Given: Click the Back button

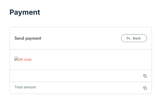Looking at the screenshot, I should 134,38.
